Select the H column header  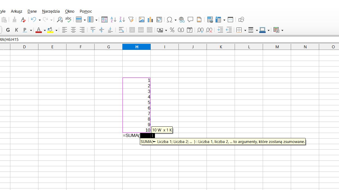click(137, 47)
